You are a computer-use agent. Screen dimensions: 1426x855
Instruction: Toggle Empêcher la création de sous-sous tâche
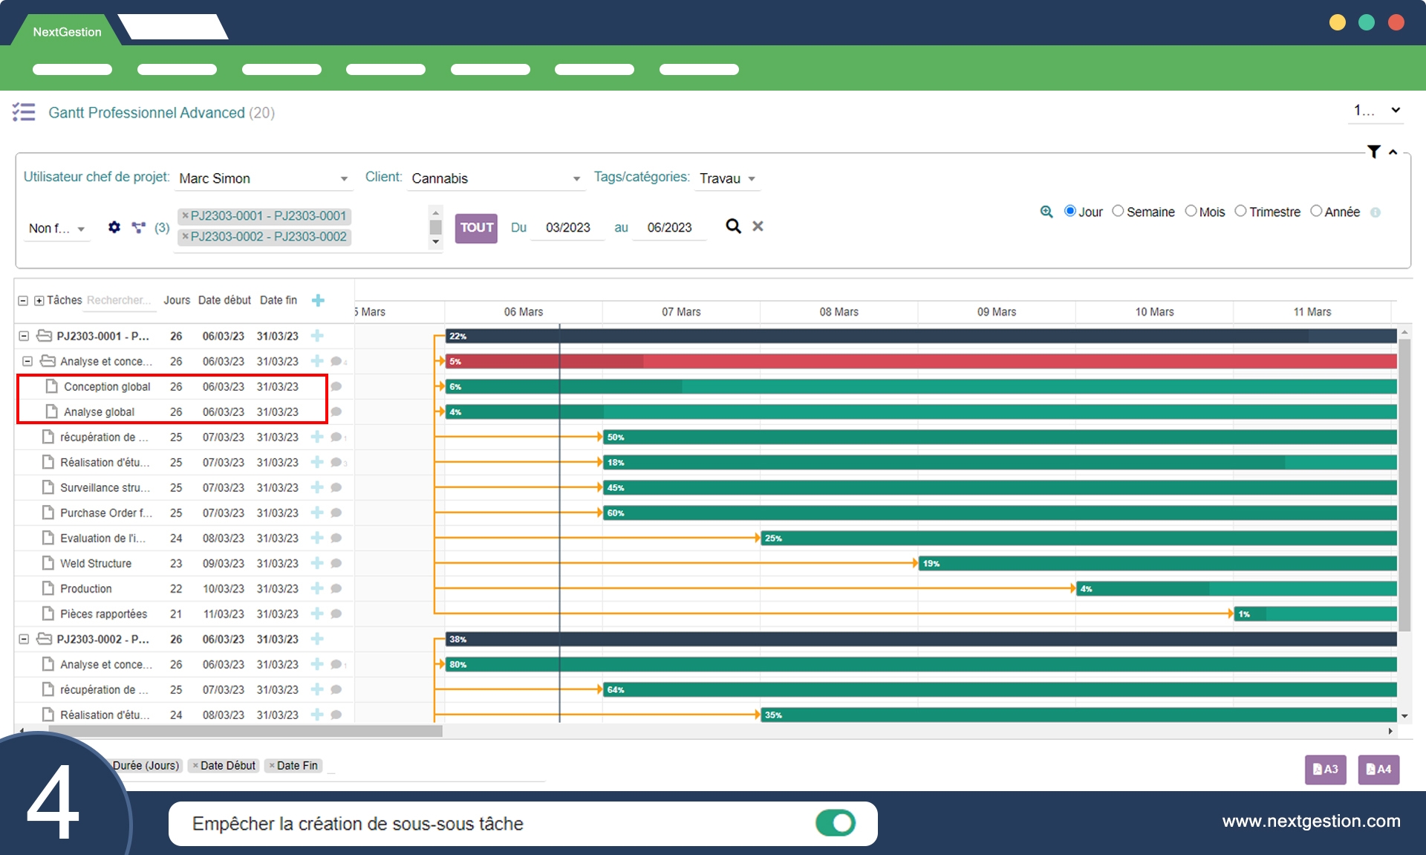pyautogui.click(x=836, y=823)
